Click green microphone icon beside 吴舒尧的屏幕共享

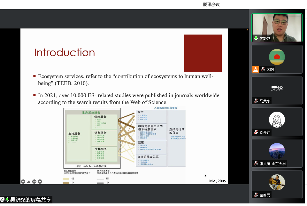point(7,200)
